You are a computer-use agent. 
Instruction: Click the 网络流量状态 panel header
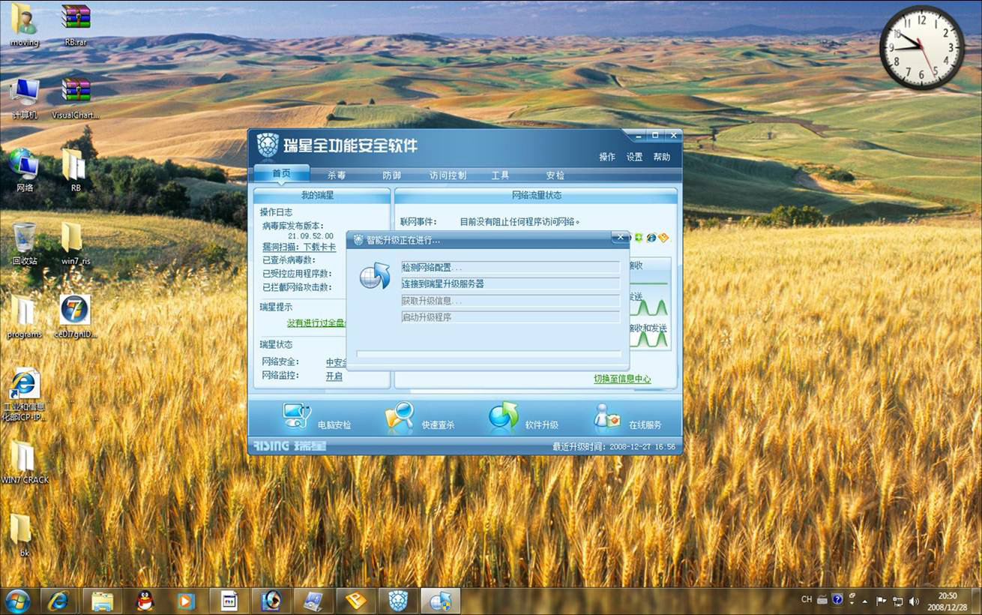coord(535,195)
